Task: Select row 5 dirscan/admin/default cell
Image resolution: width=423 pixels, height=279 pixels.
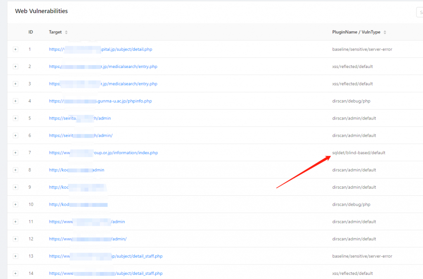Action: [354, 118]
